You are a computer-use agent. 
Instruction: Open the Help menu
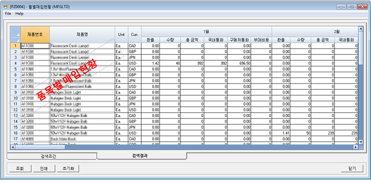(x=19, y=14)
